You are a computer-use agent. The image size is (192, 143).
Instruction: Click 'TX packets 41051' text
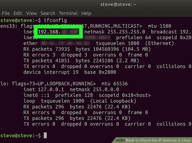pyautogui.click(x=46, y=61)
